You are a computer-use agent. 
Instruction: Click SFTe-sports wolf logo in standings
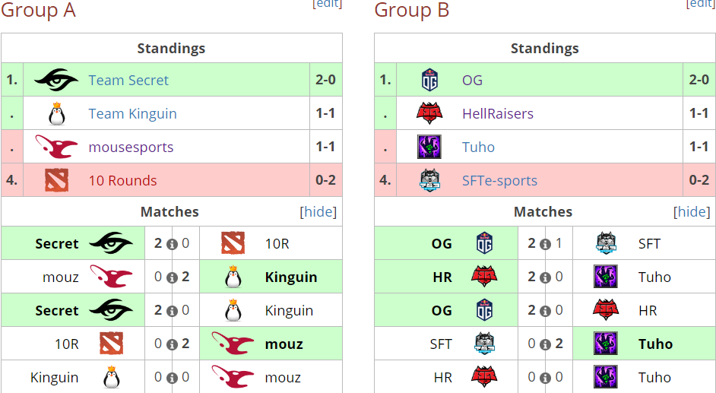pyautogui.click(x=429, y=180)
